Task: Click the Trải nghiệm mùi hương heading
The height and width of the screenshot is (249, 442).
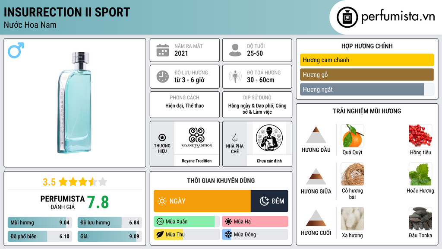Action: (367, 111)
